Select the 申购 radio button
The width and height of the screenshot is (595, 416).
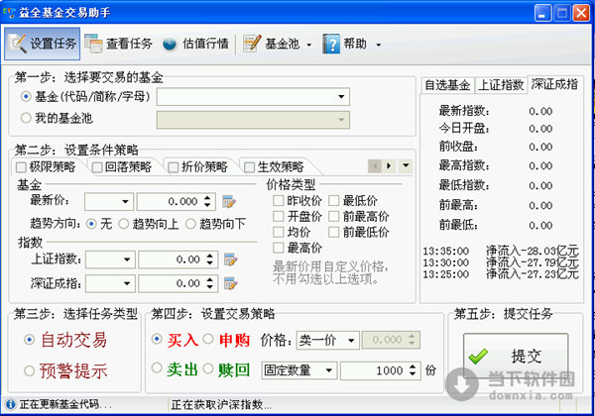[208, 339]
